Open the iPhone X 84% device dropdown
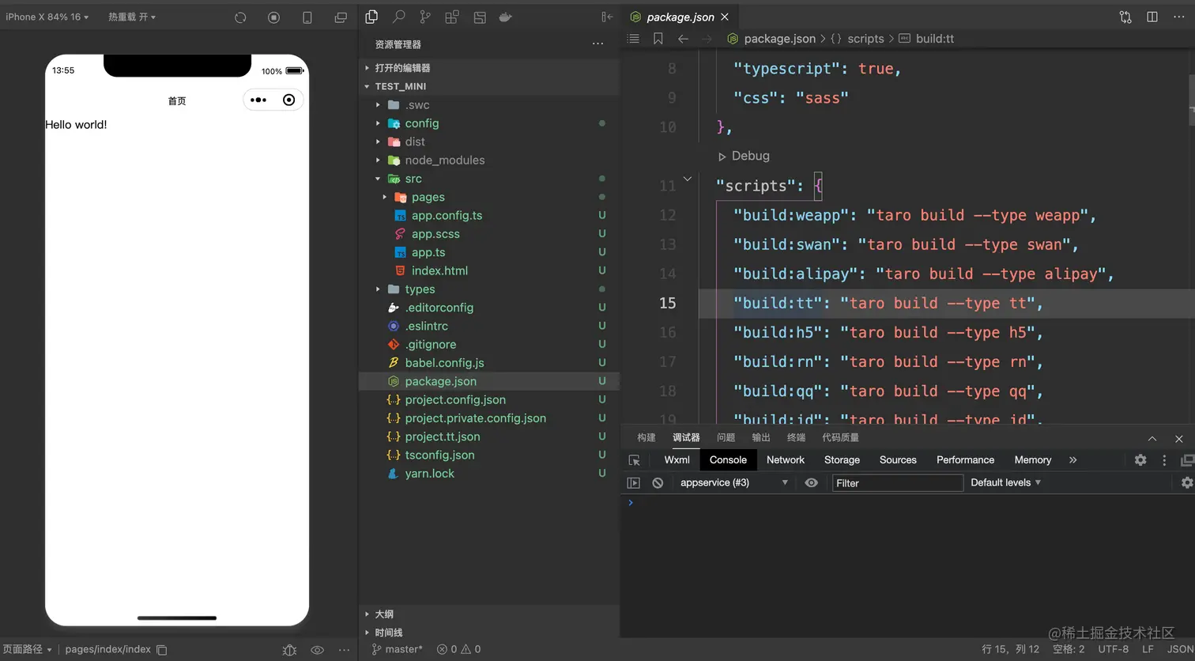This screenshot has width=1195, height=661. (x=47, y=17)
